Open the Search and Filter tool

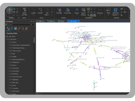(x=24, y=12)
